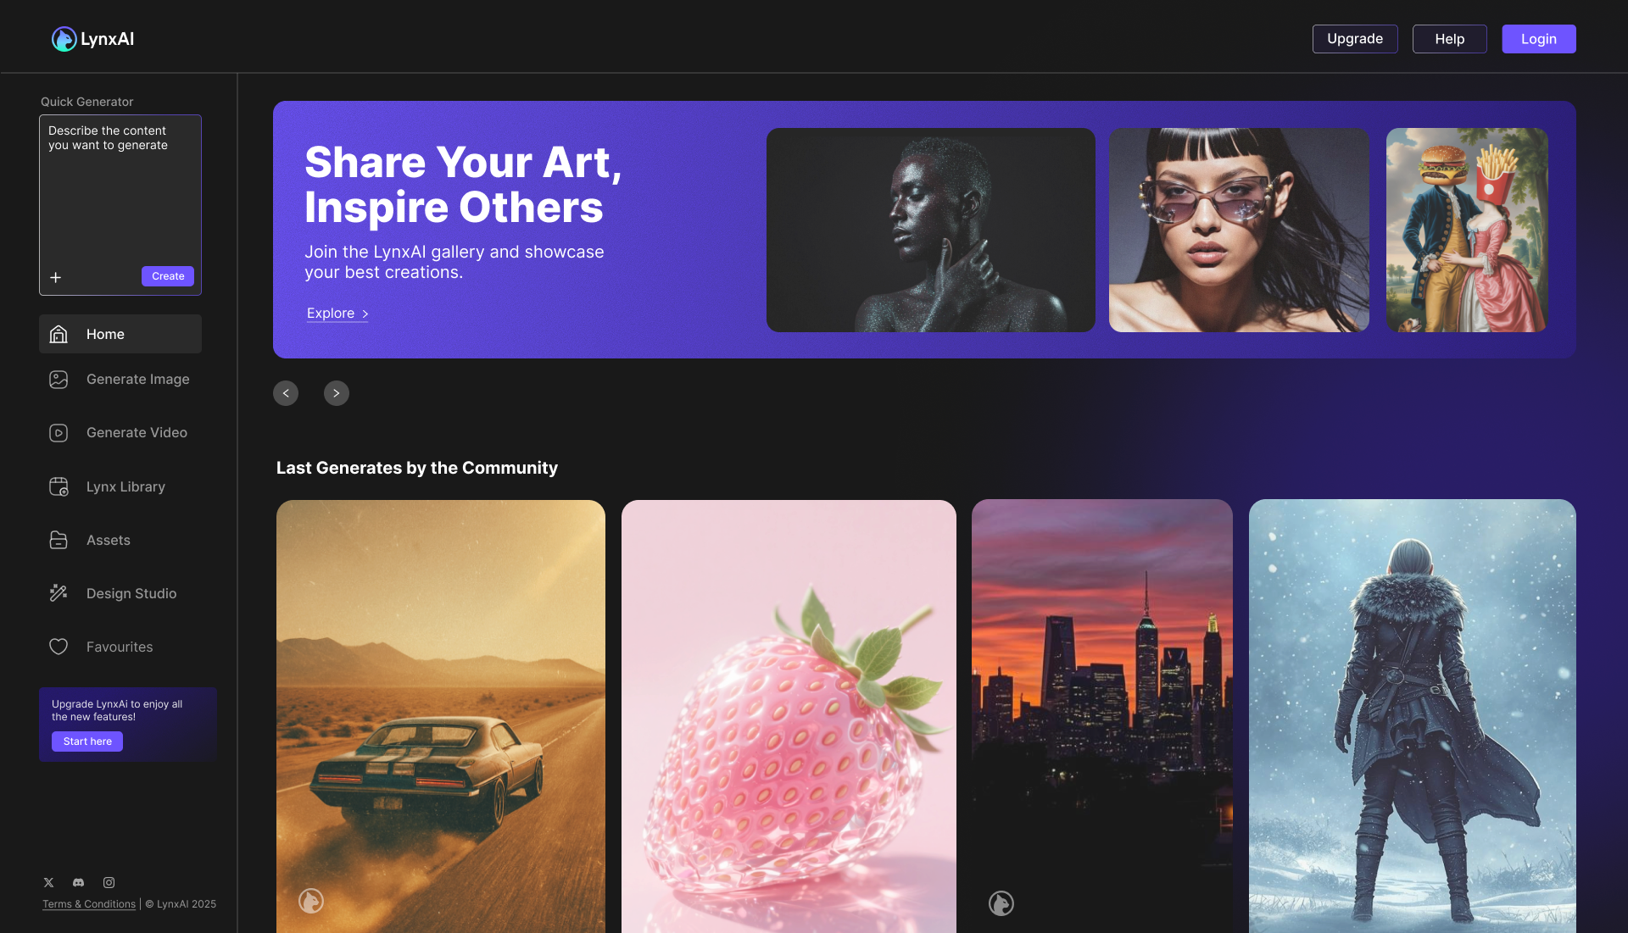1628x933 pixels.
Task: Click the LynxAI logo icon
Action: 64,39
